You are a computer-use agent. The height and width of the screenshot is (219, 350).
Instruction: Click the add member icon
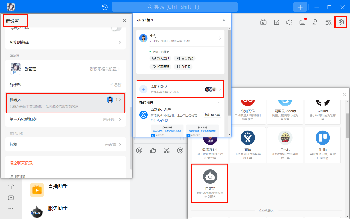(316, 22)
